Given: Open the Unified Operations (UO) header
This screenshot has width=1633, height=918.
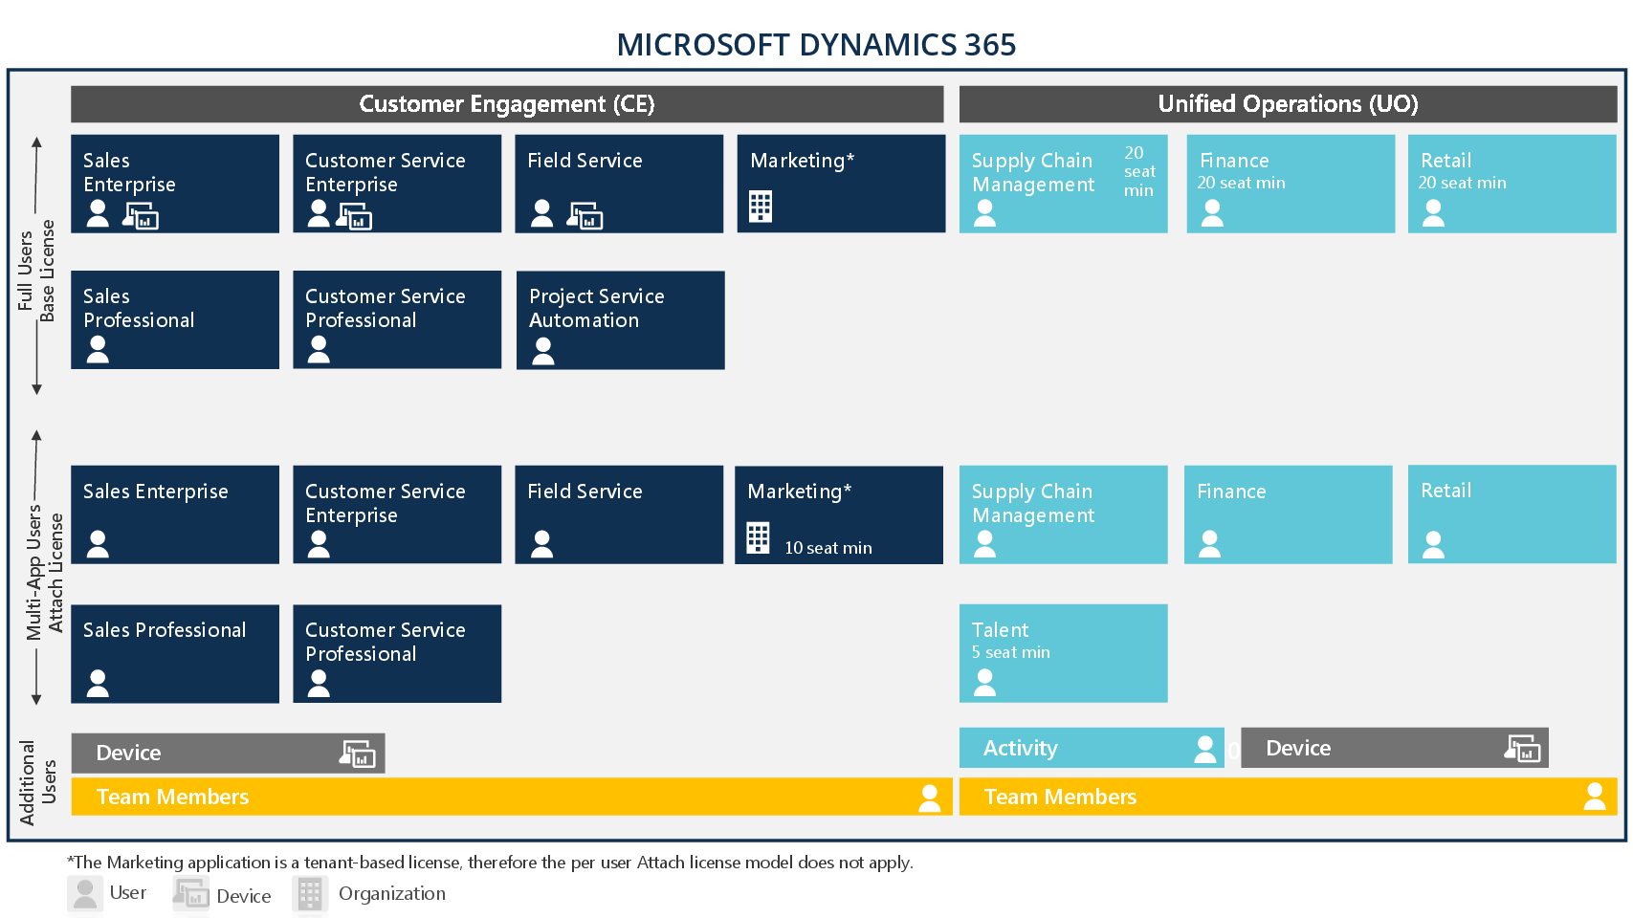Looking at the screenshot, I should point(1290,104).
